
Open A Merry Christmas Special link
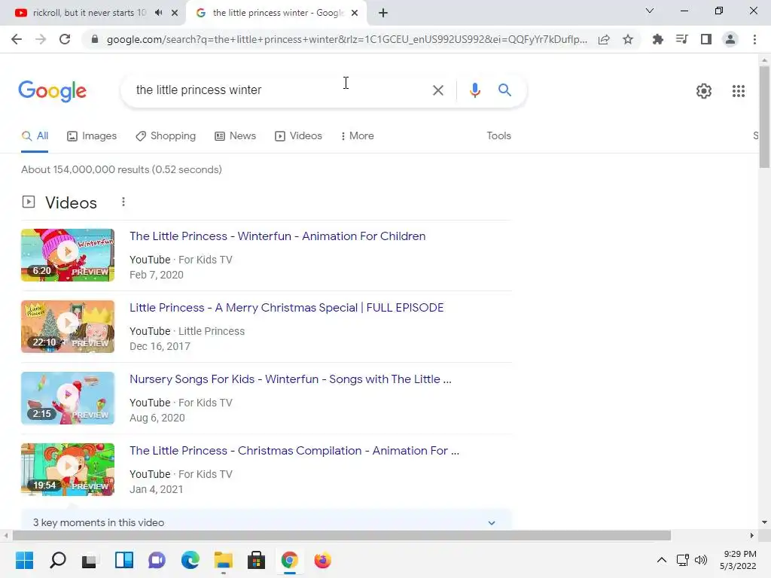point(287,308)
